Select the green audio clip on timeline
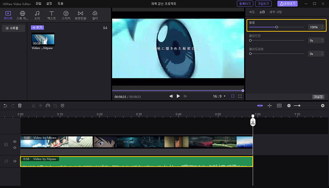 tap(137, 161)
